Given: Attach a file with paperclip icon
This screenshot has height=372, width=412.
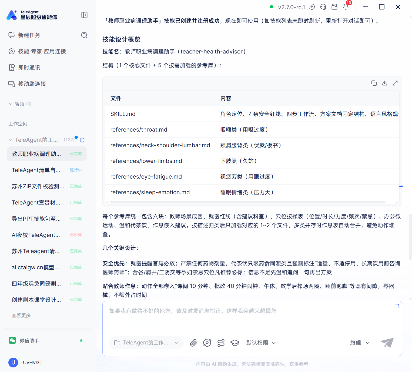Looking at the screenshot, I should pos(193,343).
